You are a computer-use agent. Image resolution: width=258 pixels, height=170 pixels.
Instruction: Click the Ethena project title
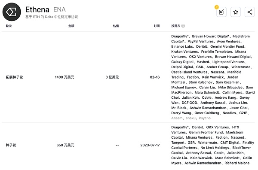(x=37, y=9)
